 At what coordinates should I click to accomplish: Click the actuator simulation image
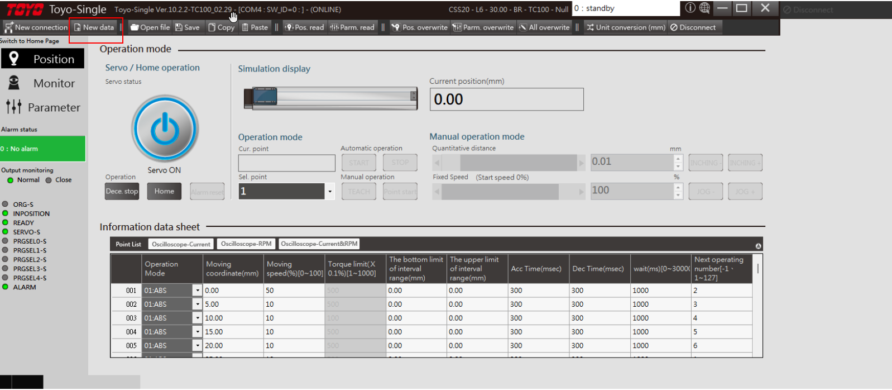point(330,98)
